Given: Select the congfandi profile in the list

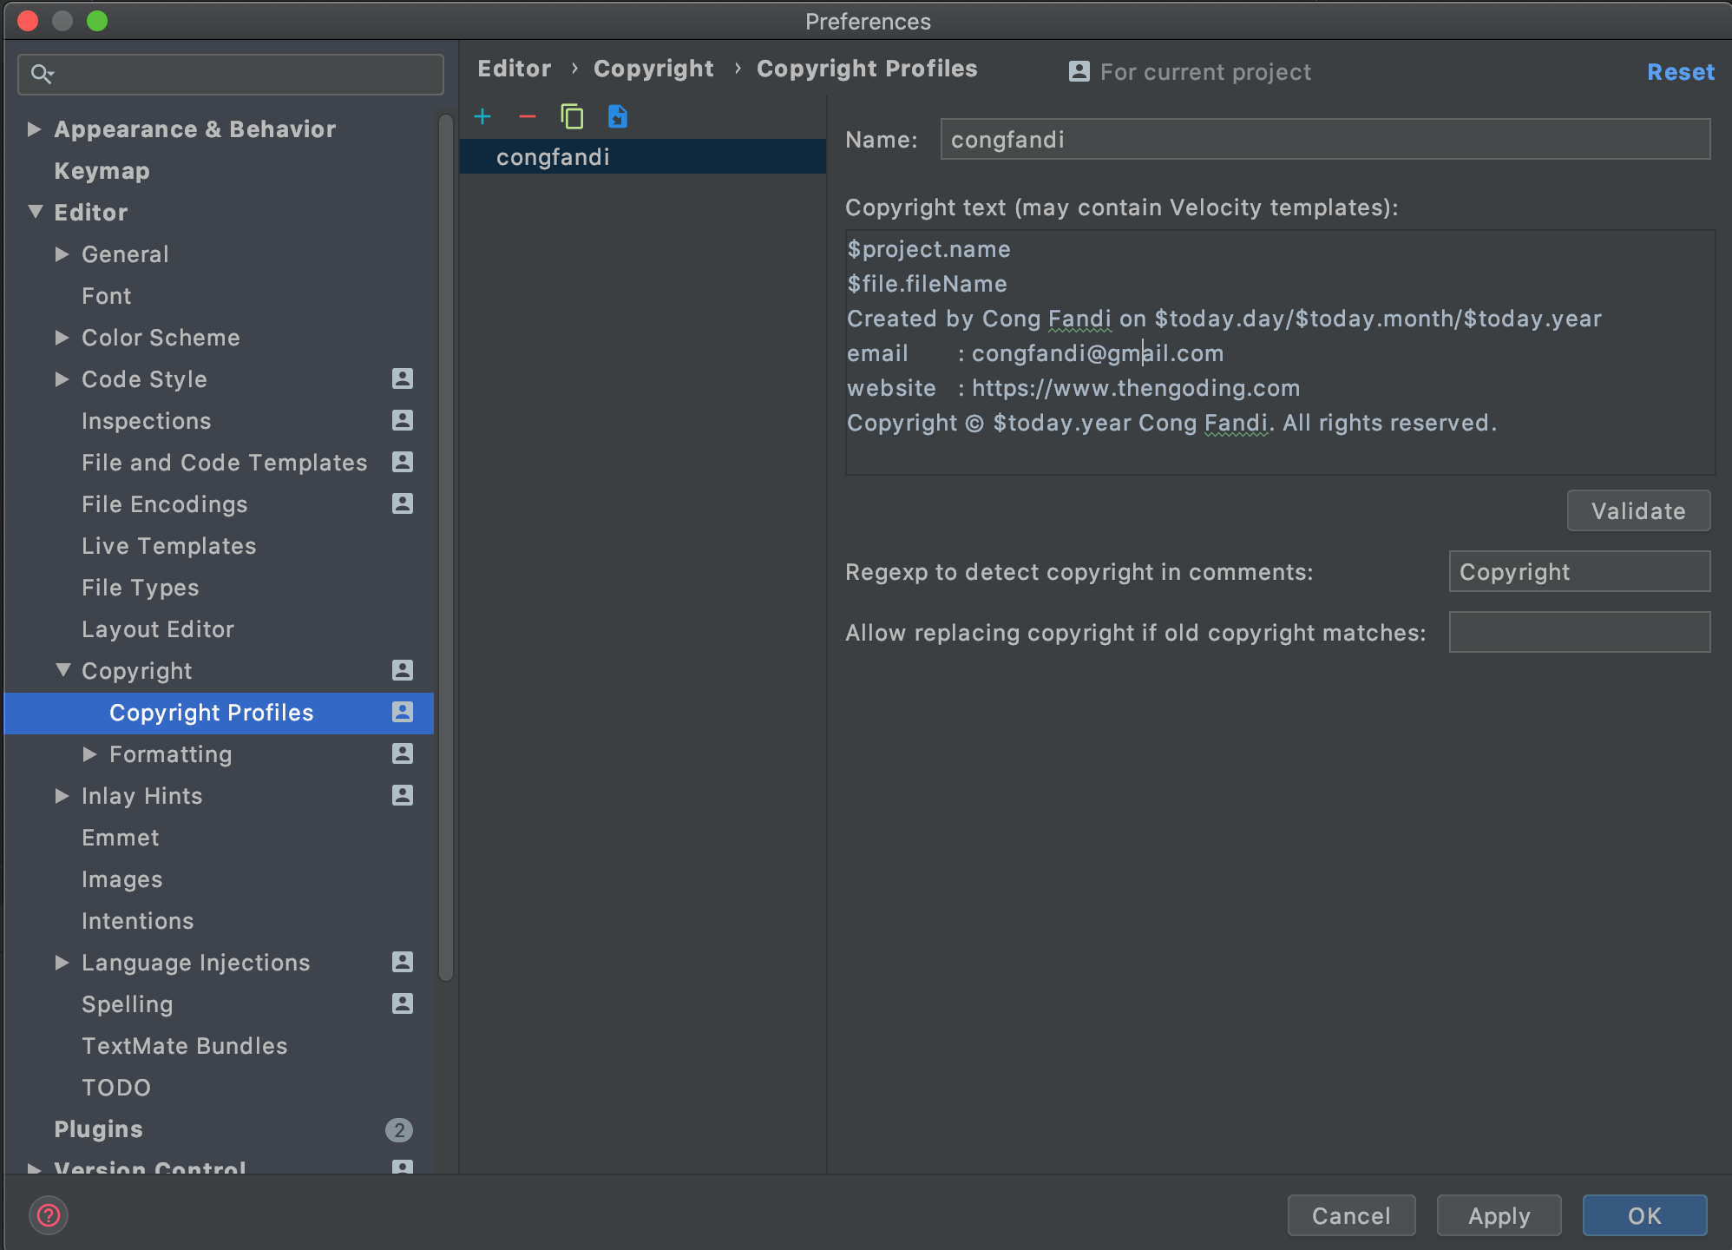Looking at the screenshot, I should click(x=553, y=157).
